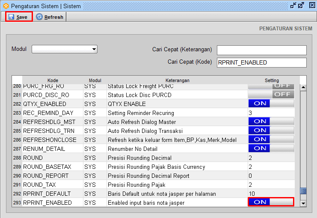Toggle the PURC_FRG_RO switch

click(271, 86)
